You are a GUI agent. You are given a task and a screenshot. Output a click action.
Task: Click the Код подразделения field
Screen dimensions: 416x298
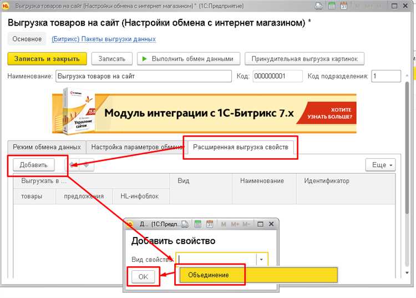386,76
